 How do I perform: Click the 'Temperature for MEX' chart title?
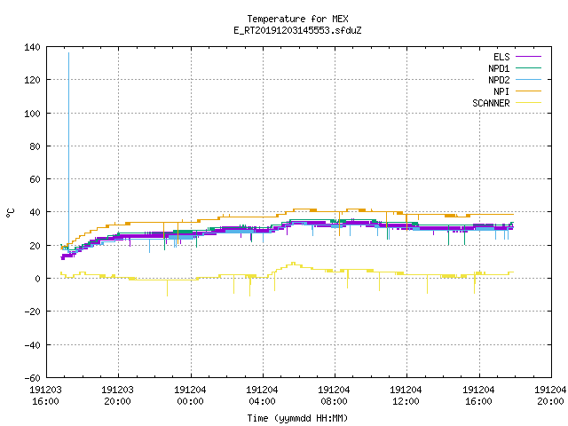click(297, 19)
